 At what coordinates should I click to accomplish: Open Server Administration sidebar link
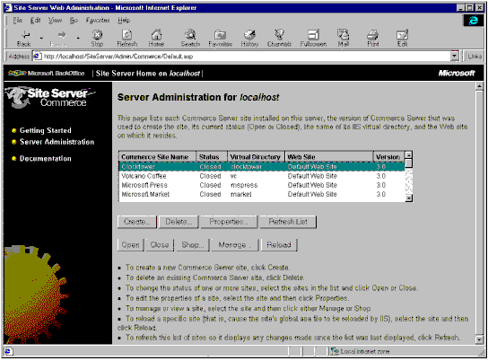[x=57, y=142]
